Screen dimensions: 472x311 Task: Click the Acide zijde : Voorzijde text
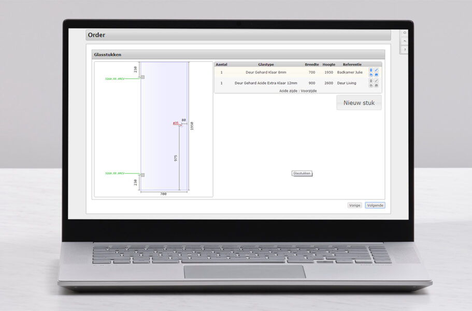coord(298,91)
